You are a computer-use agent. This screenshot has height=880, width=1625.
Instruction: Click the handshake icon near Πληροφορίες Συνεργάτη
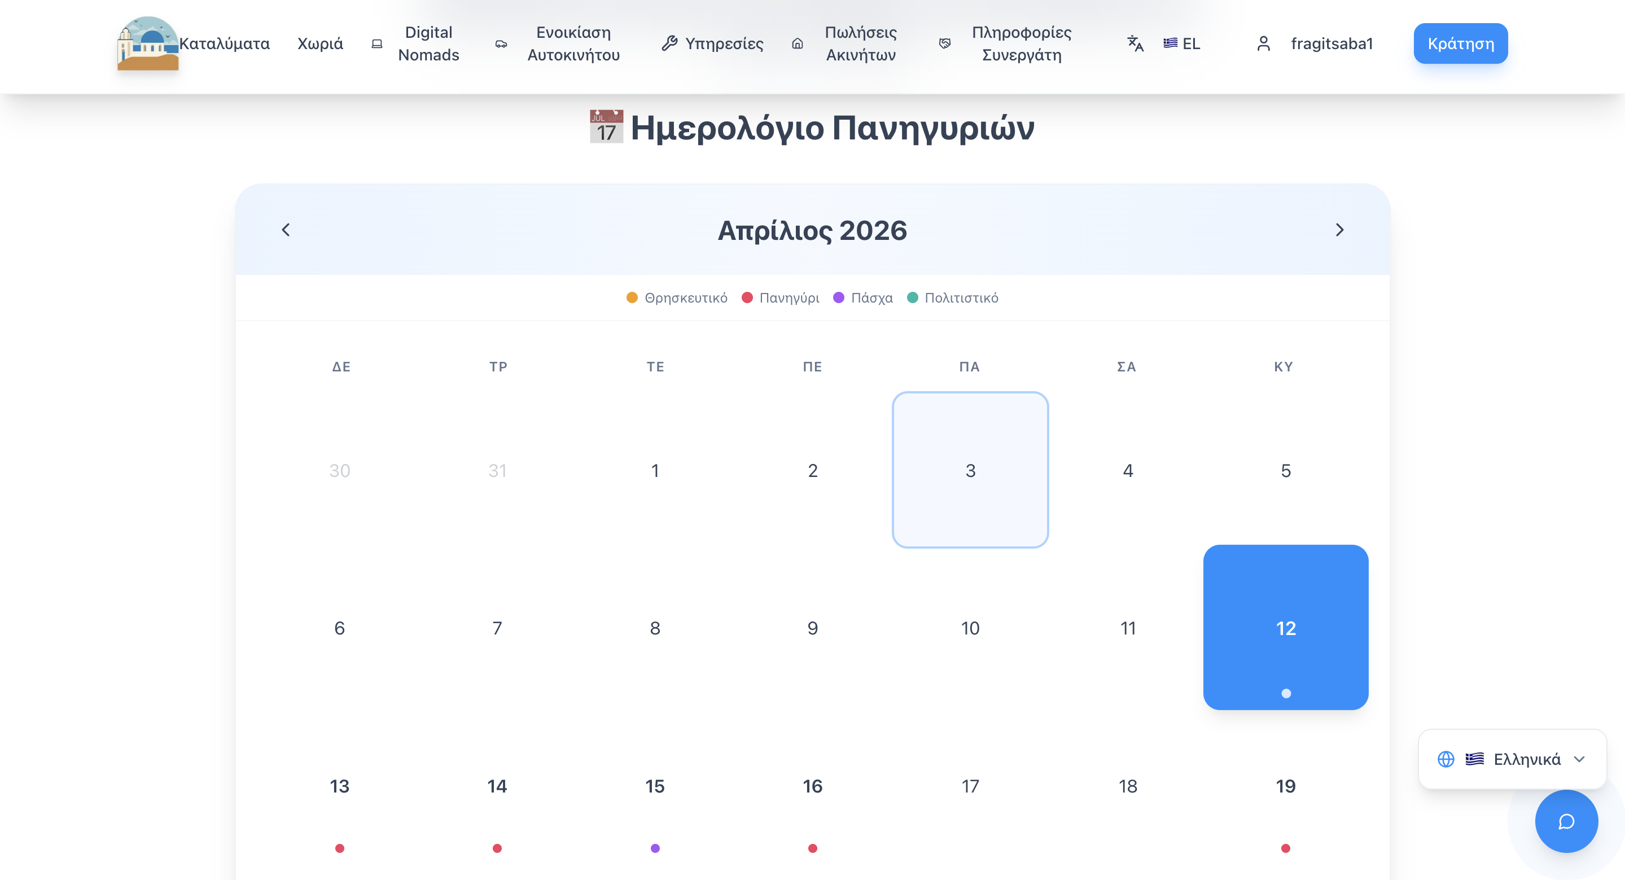[944, 43]
